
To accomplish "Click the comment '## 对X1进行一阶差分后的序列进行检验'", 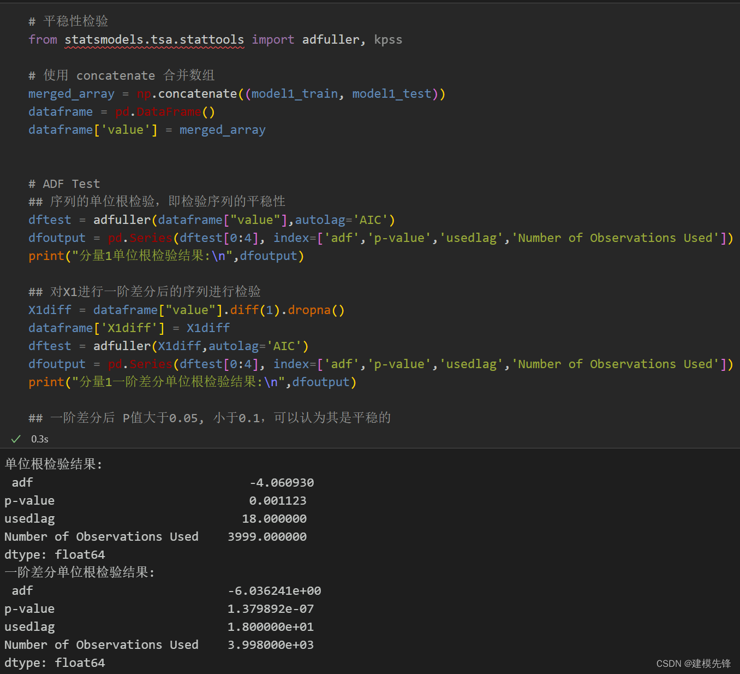I will click(145, 292).
